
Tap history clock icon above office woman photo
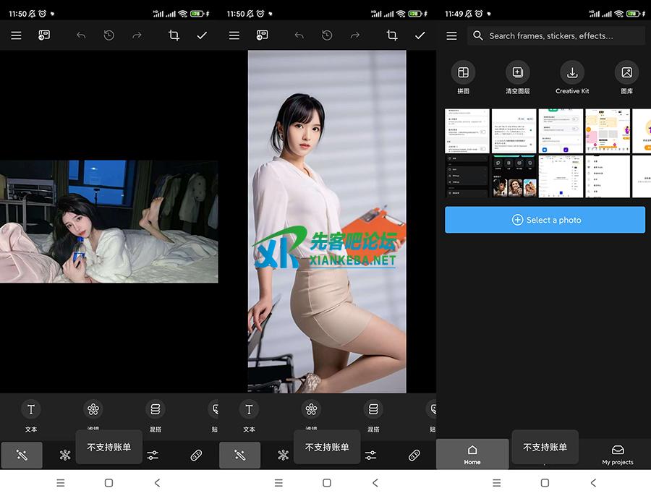point(327,35)
